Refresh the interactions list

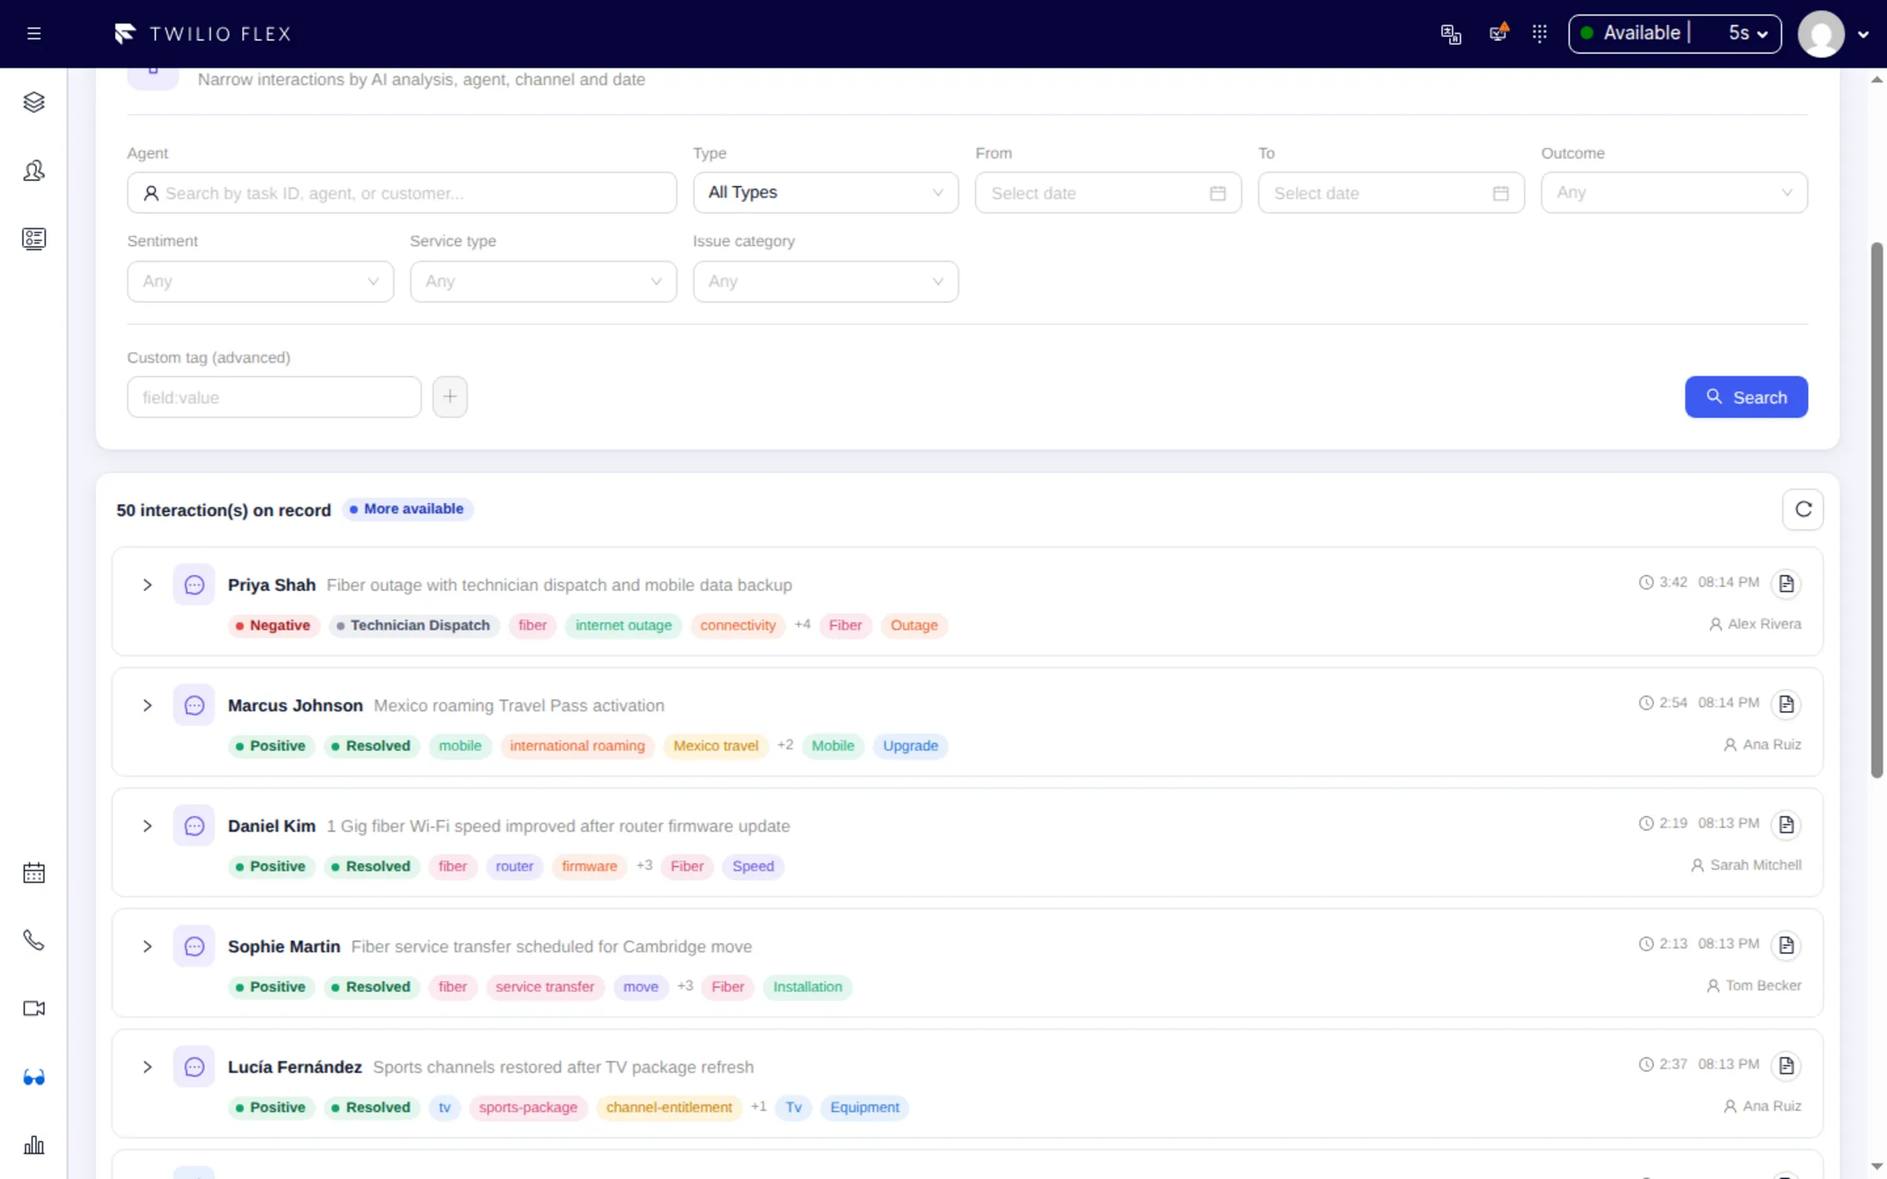[1803, 509]
